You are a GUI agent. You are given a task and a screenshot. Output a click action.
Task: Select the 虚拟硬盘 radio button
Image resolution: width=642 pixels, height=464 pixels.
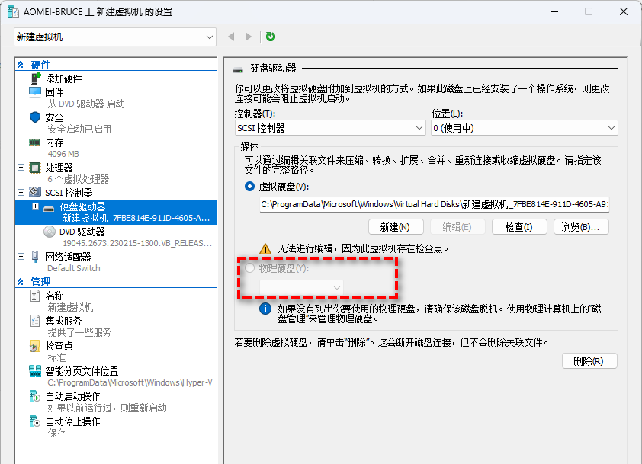[250, 187]
